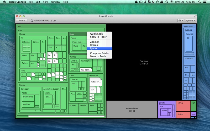Enter full screen with the window arrows icon
210x131 pixels.
click(195, 16)
